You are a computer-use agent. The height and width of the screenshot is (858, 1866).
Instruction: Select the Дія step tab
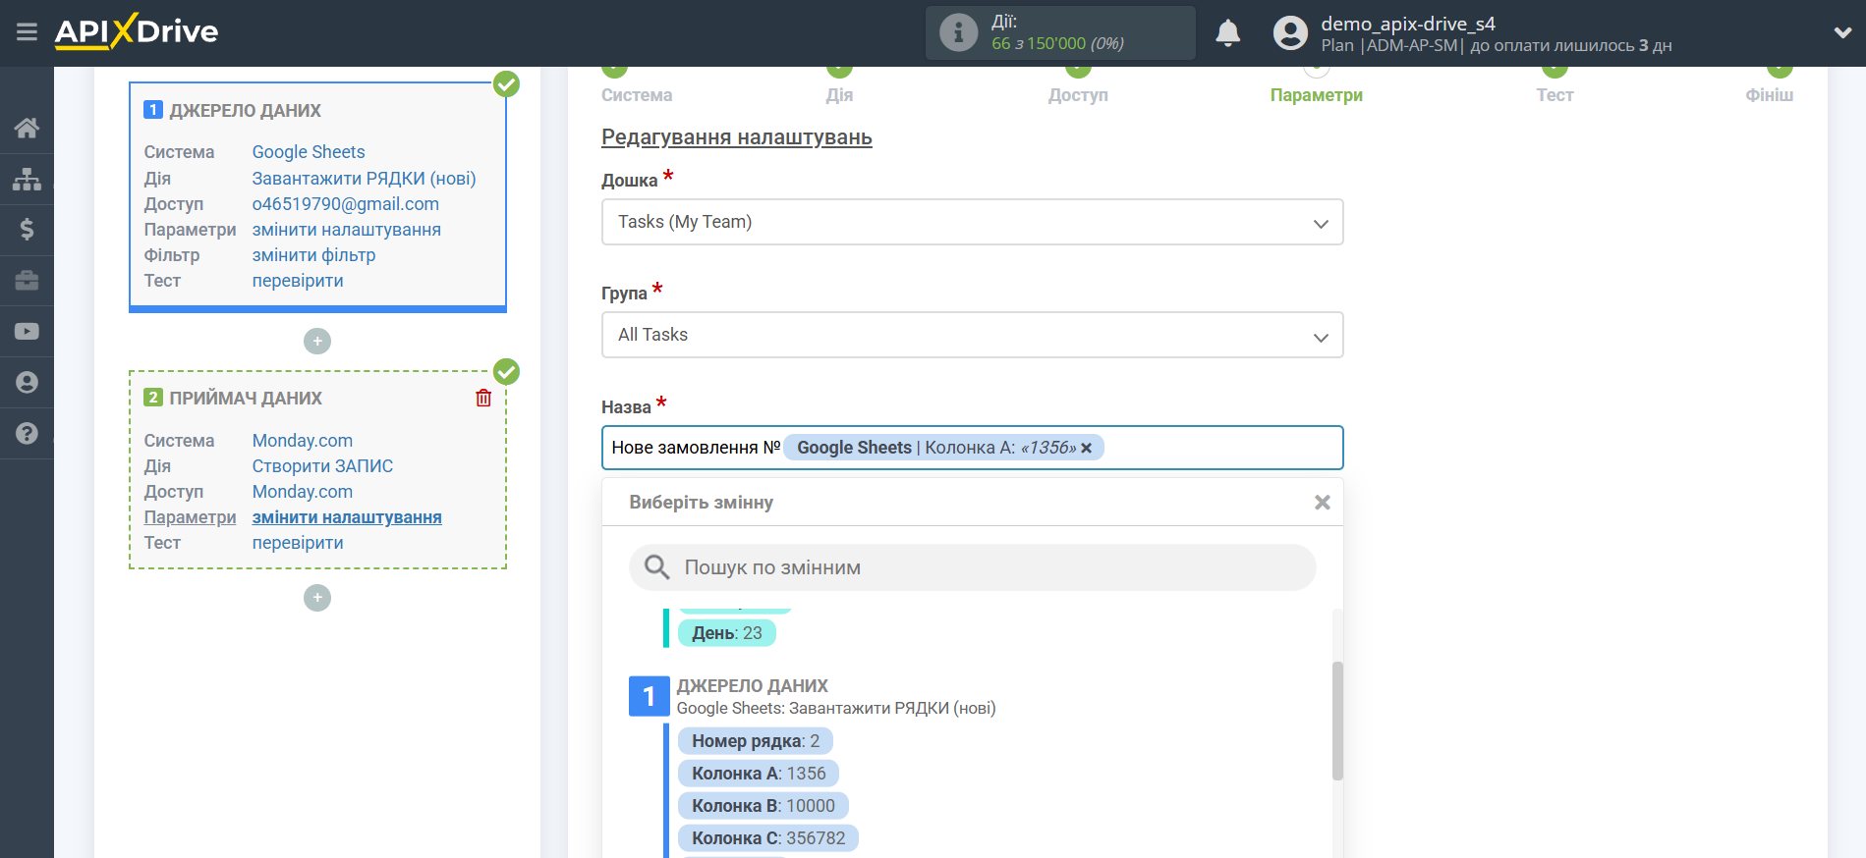(839, 95)
